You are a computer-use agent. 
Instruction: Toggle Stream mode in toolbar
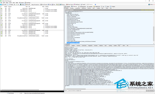coord(22,4)
